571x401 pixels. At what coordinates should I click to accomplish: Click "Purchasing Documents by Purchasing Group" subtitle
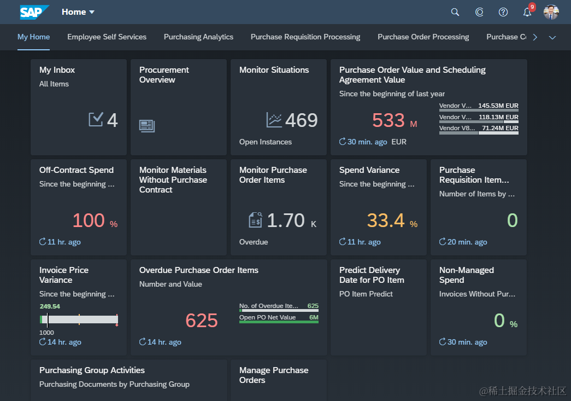[114, 384]
